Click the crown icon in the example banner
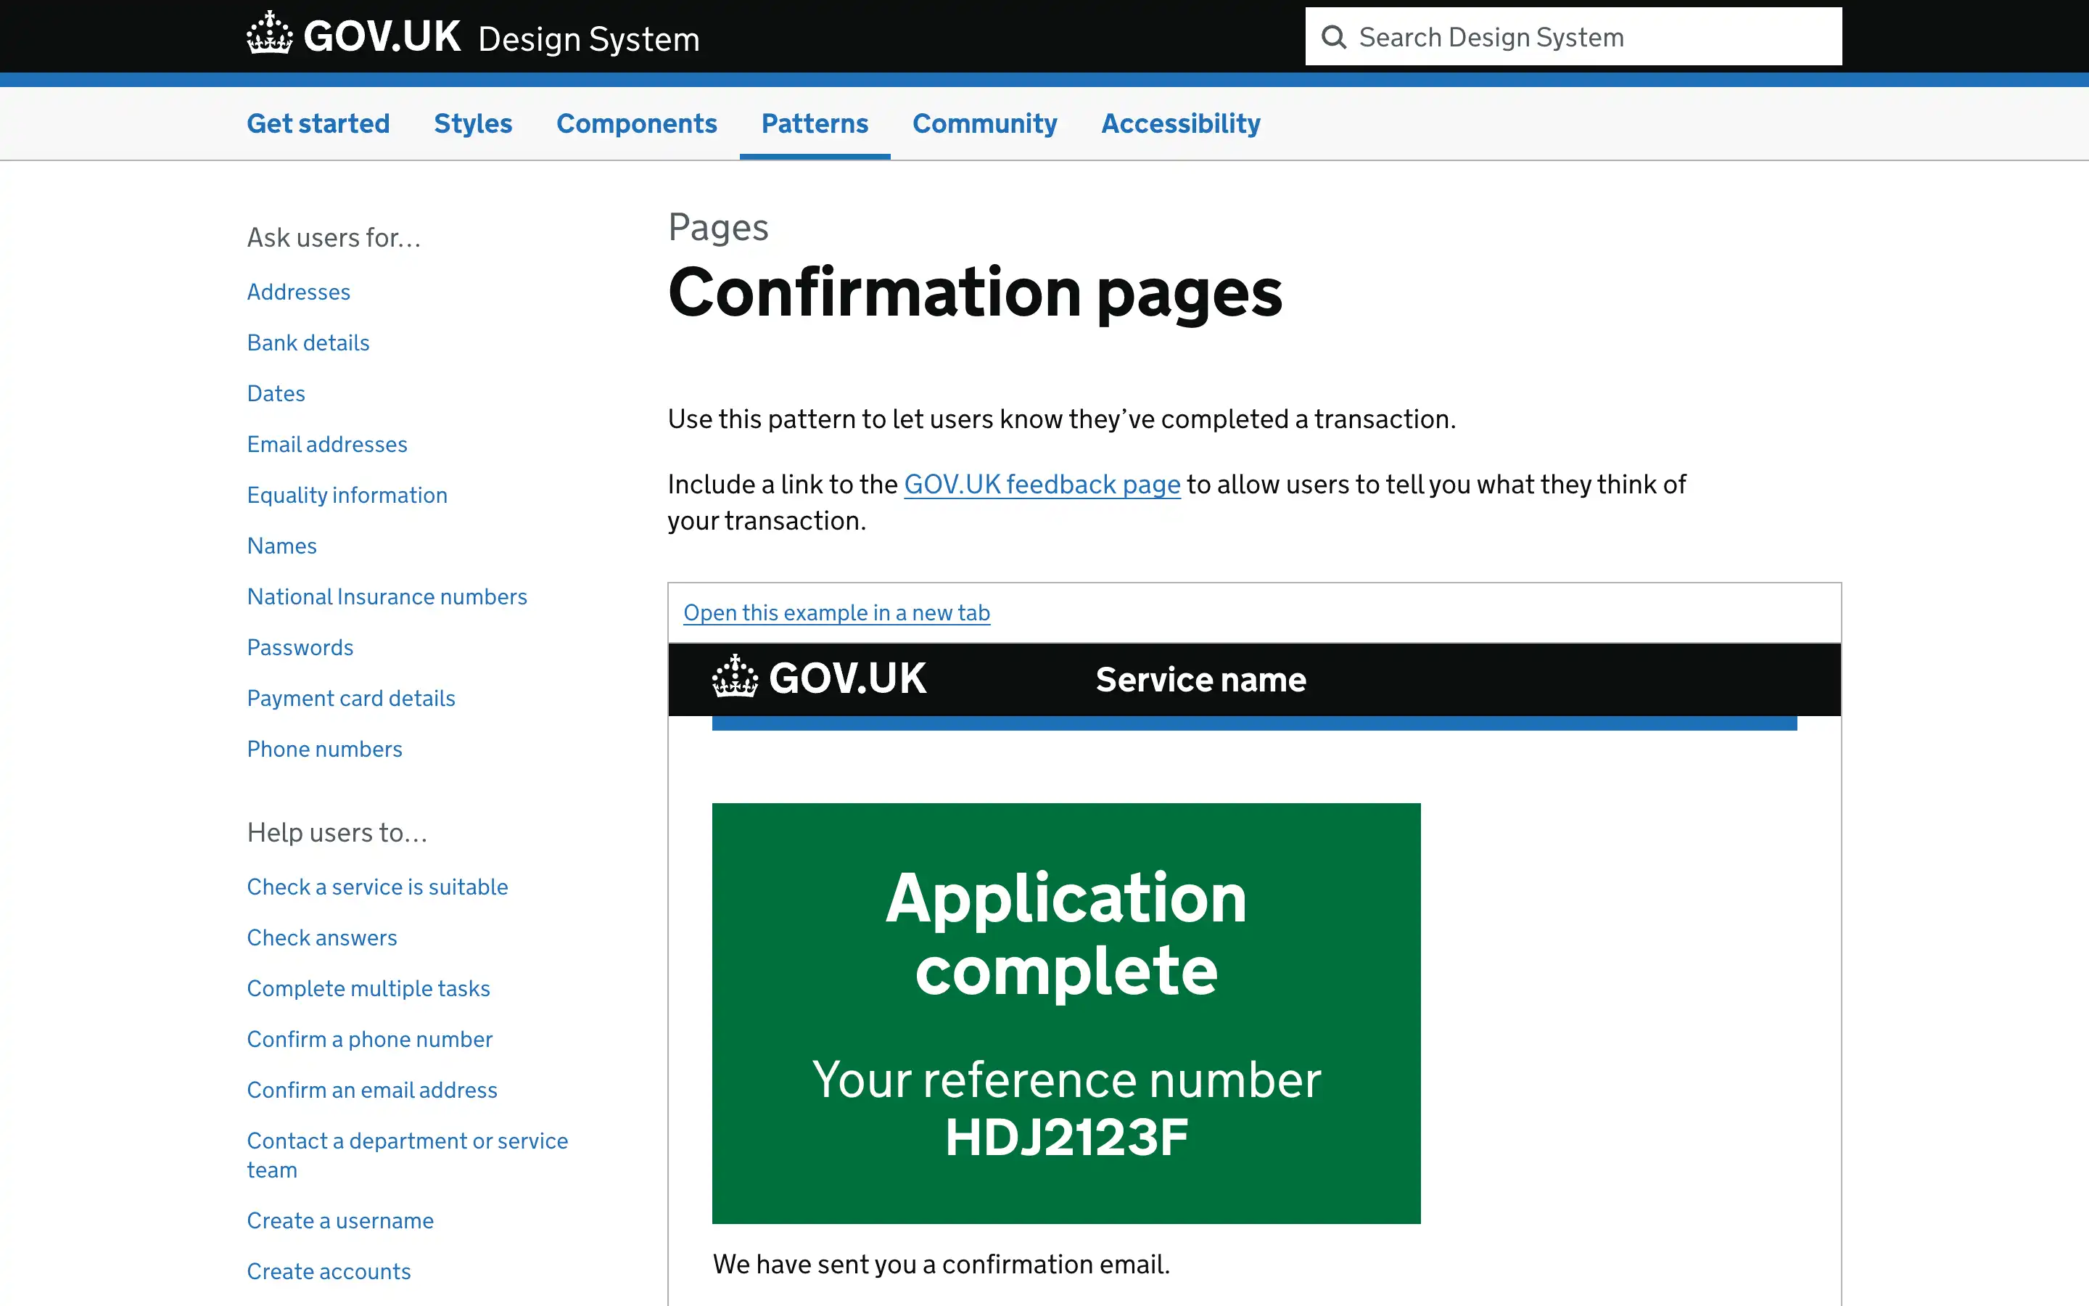 tap(735, 677)
